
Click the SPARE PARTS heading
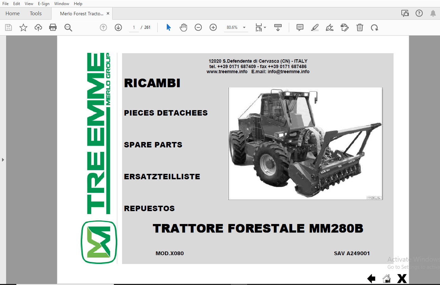[153, 145]
